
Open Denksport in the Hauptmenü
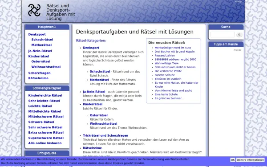point(37,34)
